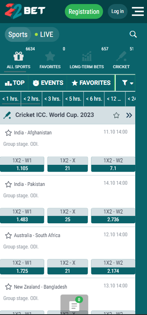
Task: Switch to the LIVE tab
Action: [44, 35]
